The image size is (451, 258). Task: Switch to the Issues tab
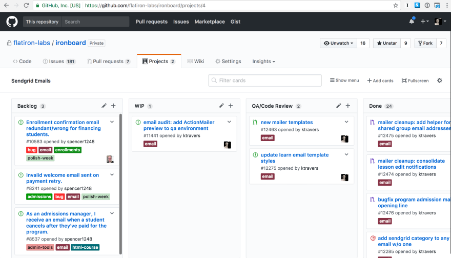59,62
